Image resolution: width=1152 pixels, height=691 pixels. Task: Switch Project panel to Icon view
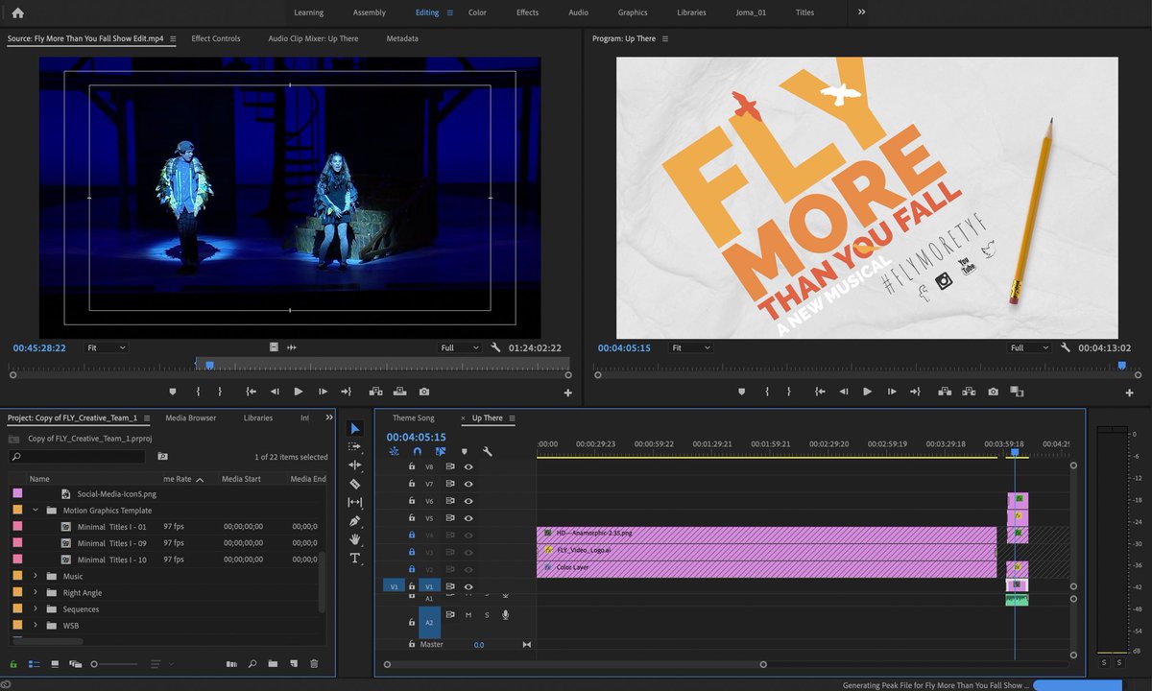55,664
